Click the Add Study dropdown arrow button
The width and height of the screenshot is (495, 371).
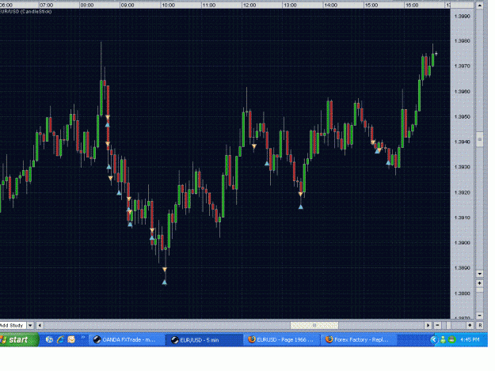pos(30,325)
